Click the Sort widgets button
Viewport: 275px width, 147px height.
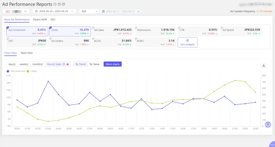(x=187, y=42)
